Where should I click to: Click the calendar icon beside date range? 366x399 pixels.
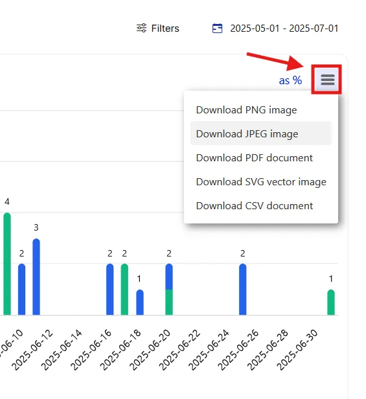coord(217,28)
